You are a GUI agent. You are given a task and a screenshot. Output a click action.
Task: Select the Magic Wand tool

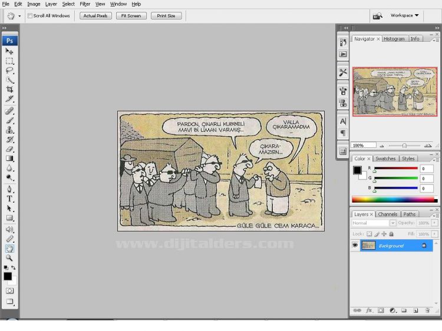coord(9,80)
